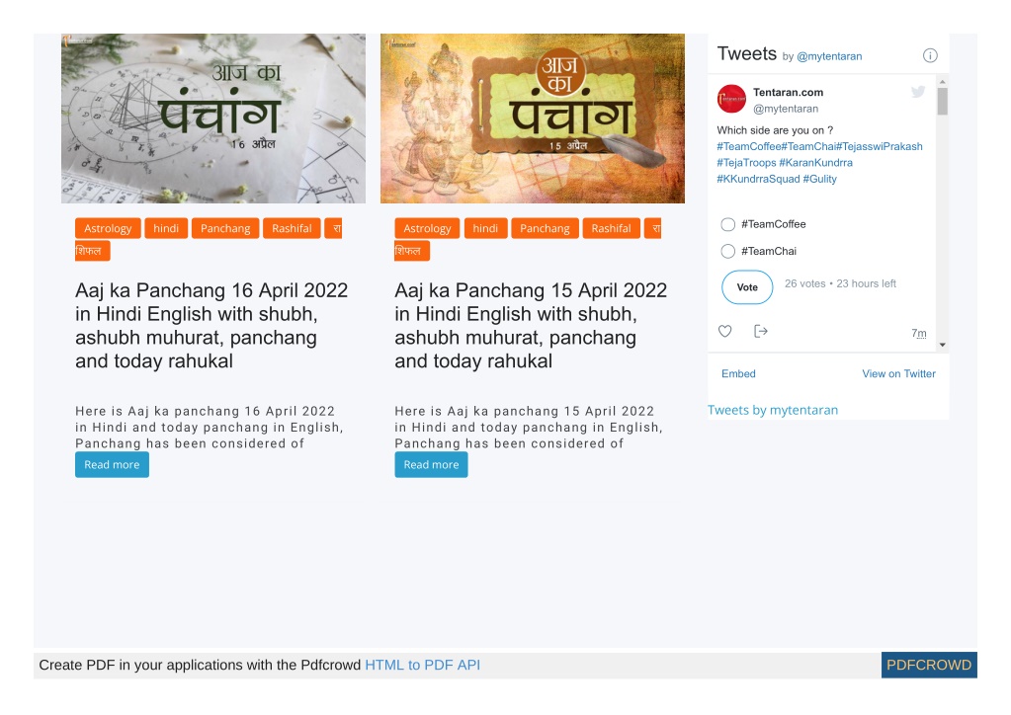Click the share tweet icon
Image resolution: width=1011 pixels, height=715 pixels.
(x=761, y=331)
